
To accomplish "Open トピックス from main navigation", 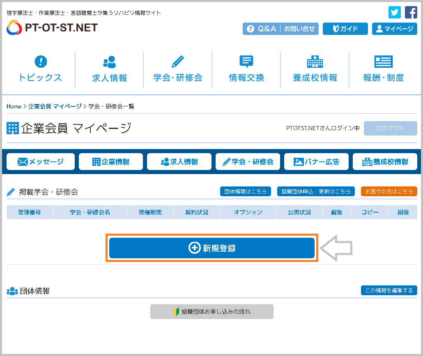I will point(40,69).
